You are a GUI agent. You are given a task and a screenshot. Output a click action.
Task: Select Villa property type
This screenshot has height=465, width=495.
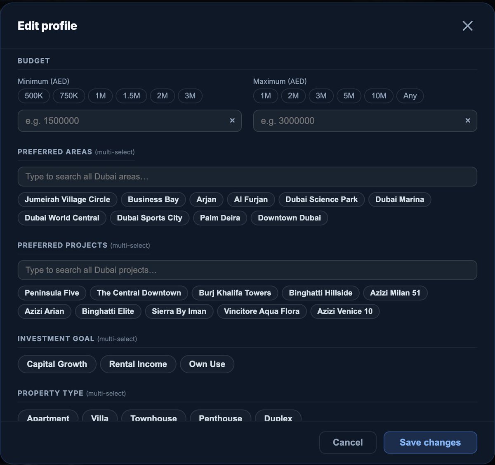100,416
